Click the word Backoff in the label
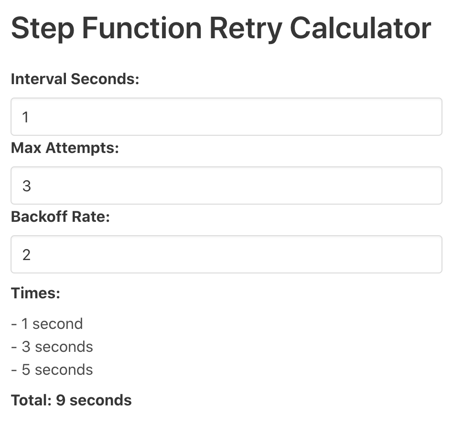453x436 pixels. click(x=39, y=217)
